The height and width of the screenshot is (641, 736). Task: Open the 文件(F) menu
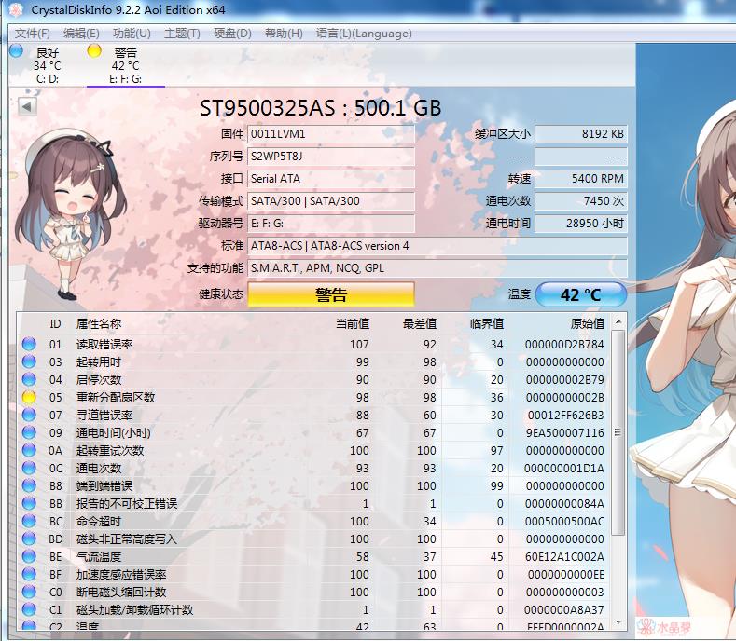pyautogui.click(x=33, y=34)
